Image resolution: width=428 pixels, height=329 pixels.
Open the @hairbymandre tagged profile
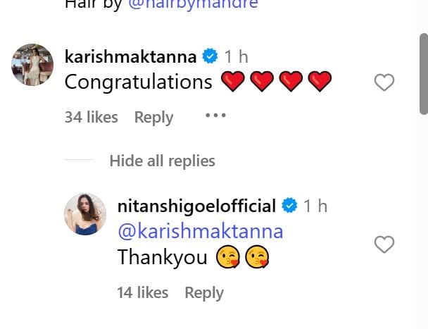tap(193, 5)
